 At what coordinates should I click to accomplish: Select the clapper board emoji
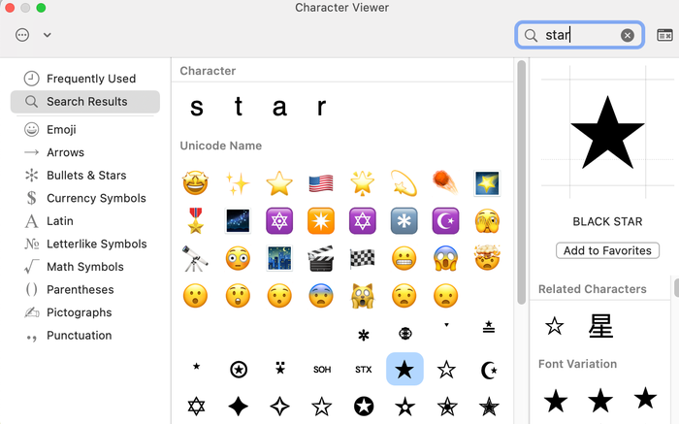[x=321, y=258]
